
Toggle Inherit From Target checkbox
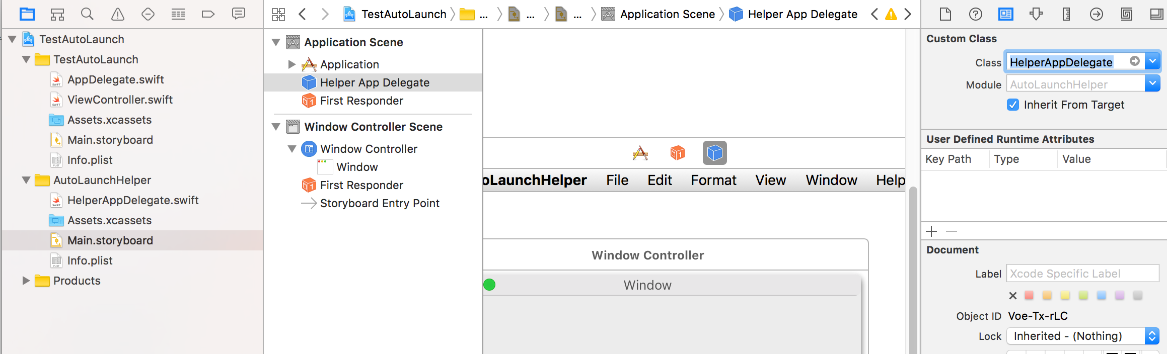[1013, 105]
